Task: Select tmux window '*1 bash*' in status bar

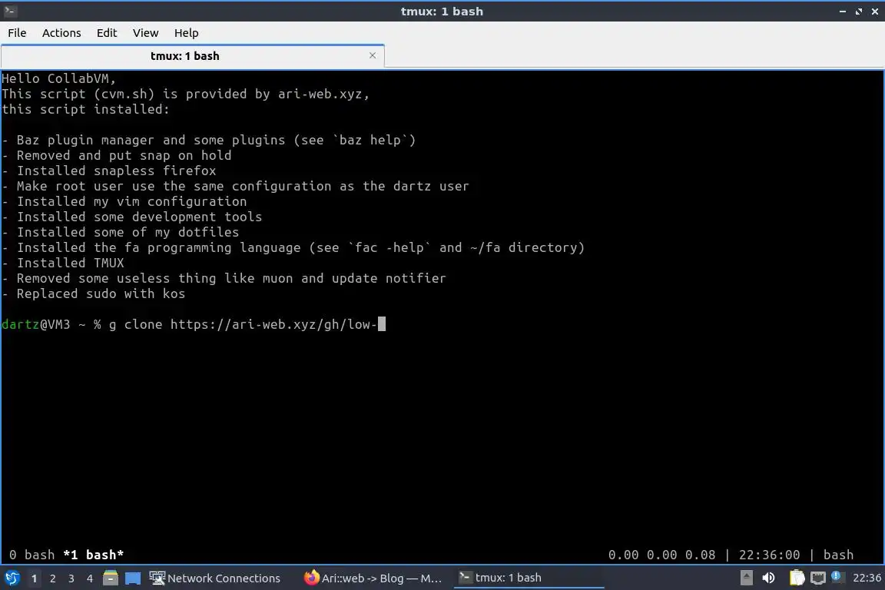Action: pos(93,555)
